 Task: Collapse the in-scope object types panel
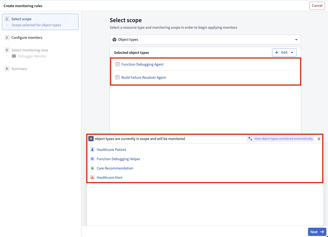click(319, 139)
